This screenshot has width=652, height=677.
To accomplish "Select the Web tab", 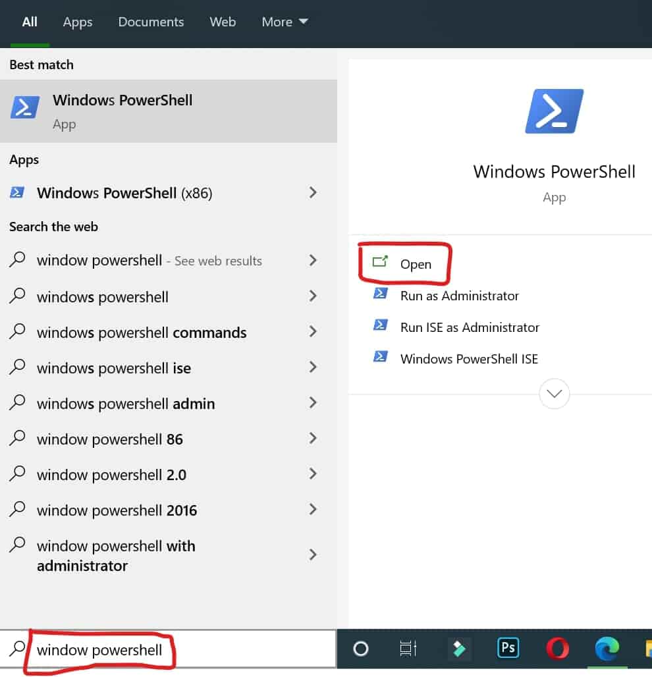I will pos(223,22).
